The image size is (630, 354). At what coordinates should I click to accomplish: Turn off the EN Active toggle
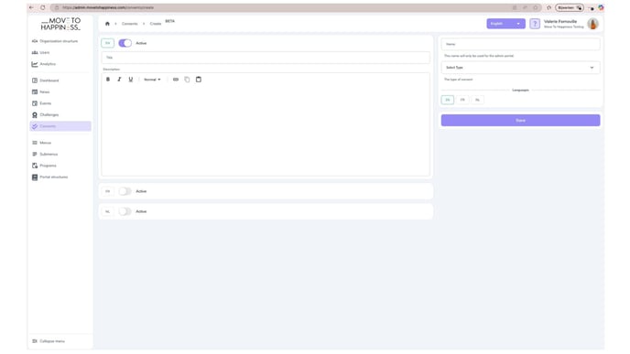pyautogui.click(x=125, y=43)
